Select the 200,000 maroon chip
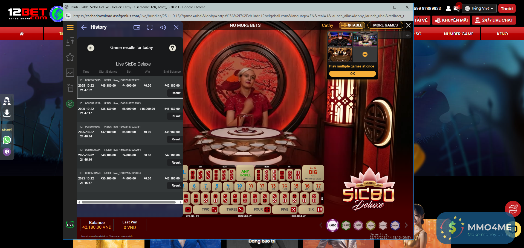 tap(383, 225)
